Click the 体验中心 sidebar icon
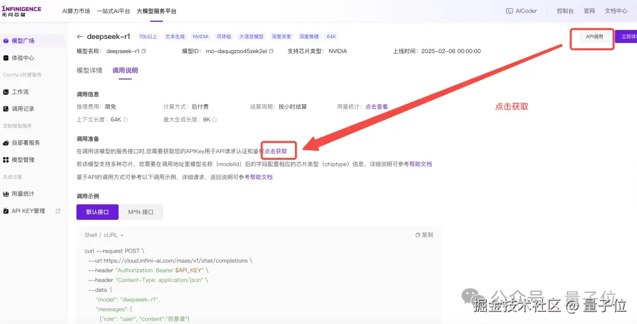The height and width of the screenshot is (324, 637). coord(6,58)
